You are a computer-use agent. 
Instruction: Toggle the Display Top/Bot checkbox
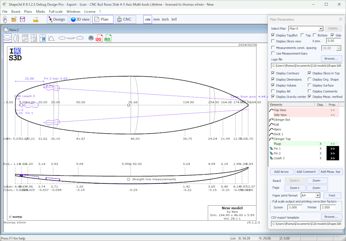273,35
